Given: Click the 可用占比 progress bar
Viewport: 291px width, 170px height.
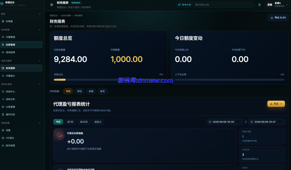Looking at the screenshot, I should pos(109,80).
